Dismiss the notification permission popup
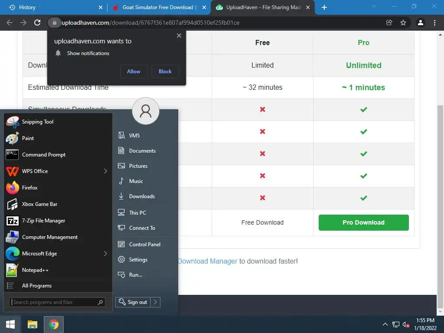The height and width of the screenshot is (333, 444). (179, 36)
